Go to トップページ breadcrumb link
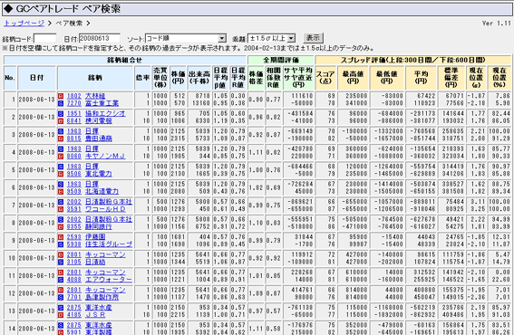Screen dimensions: 514x335 24,24
